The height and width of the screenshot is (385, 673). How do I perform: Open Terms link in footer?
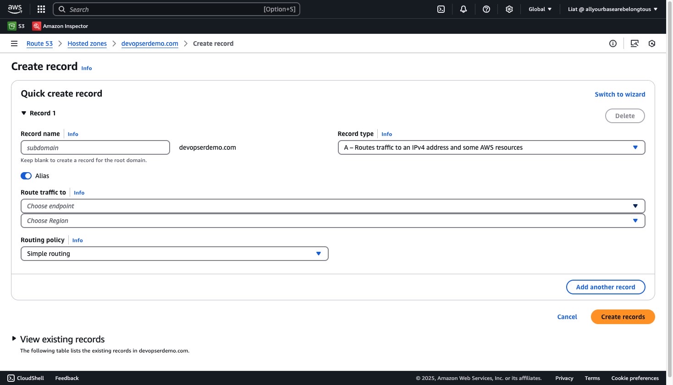coord(592,378)
